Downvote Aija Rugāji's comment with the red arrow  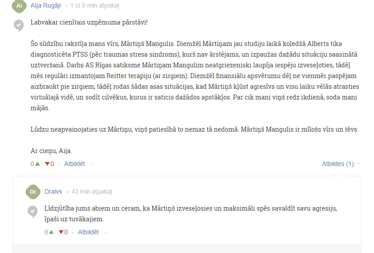pyautogui.click(x=47, y=164)
